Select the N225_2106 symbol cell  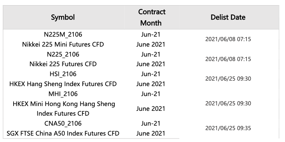pos(63,54)
